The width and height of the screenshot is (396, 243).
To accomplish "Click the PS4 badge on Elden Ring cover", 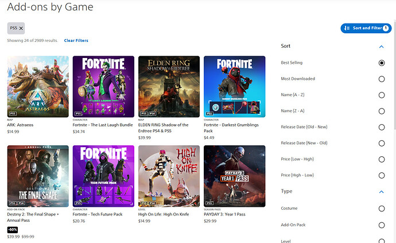I will click(152, 114).
